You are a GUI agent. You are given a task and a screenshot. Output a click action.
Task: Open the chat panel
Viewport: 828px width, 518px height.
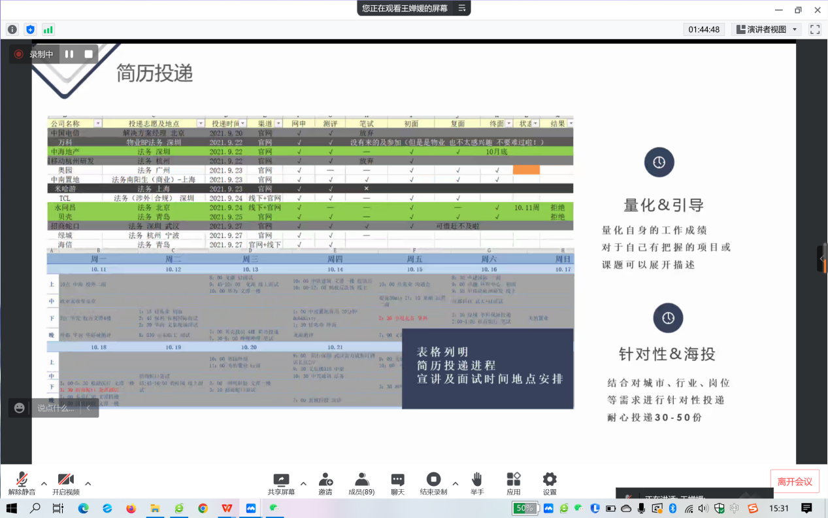point(397,483)
